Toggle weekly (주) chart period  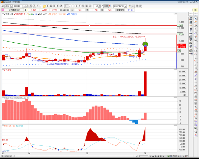point(47,6)
